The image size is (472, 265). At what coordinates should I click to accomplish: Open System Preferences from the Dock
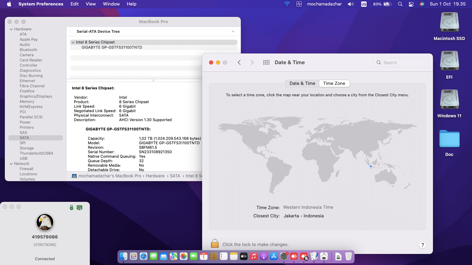(x=284, y=256)
